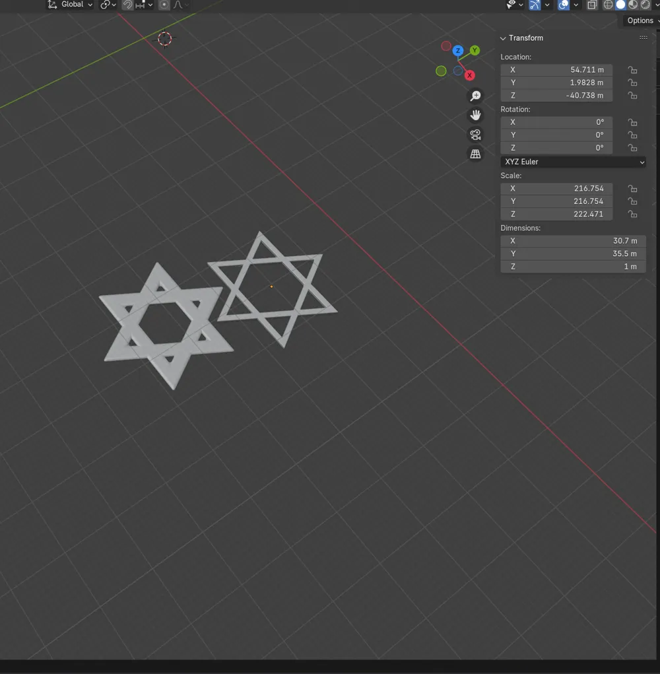The image size is (660, 674).
Task: Click the Z axis on the navigation gizmo
Action: 458,50
